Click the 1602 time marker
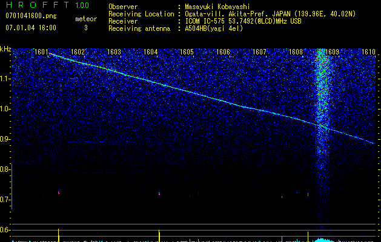Image resolution: width=381 pixels, height=242 pixels. pos(78,51)
